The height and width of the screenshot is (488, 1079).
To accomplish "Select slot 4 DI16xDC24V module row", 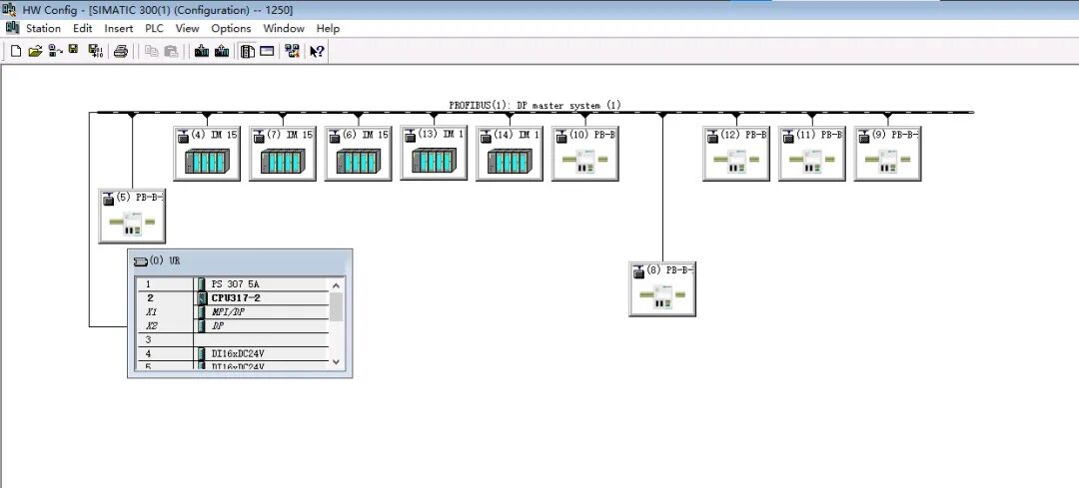I will pyautogui.click(x=233, y=354).
